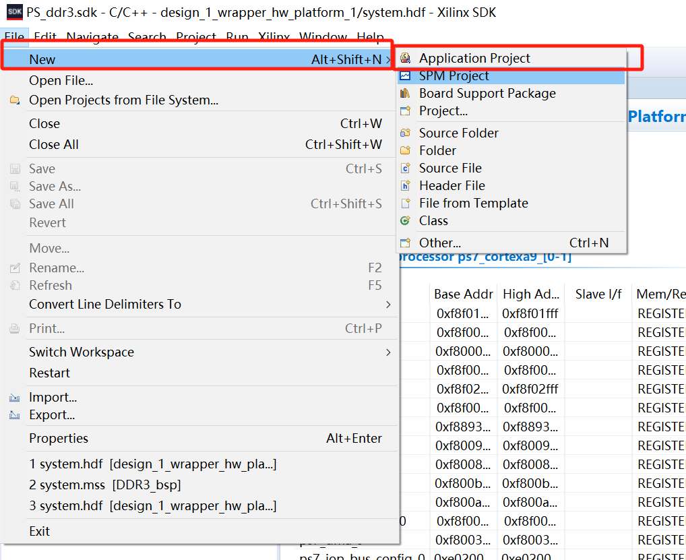The image size is (686, 560).
Task: Create a new Header File
Action: coord(512,185)
